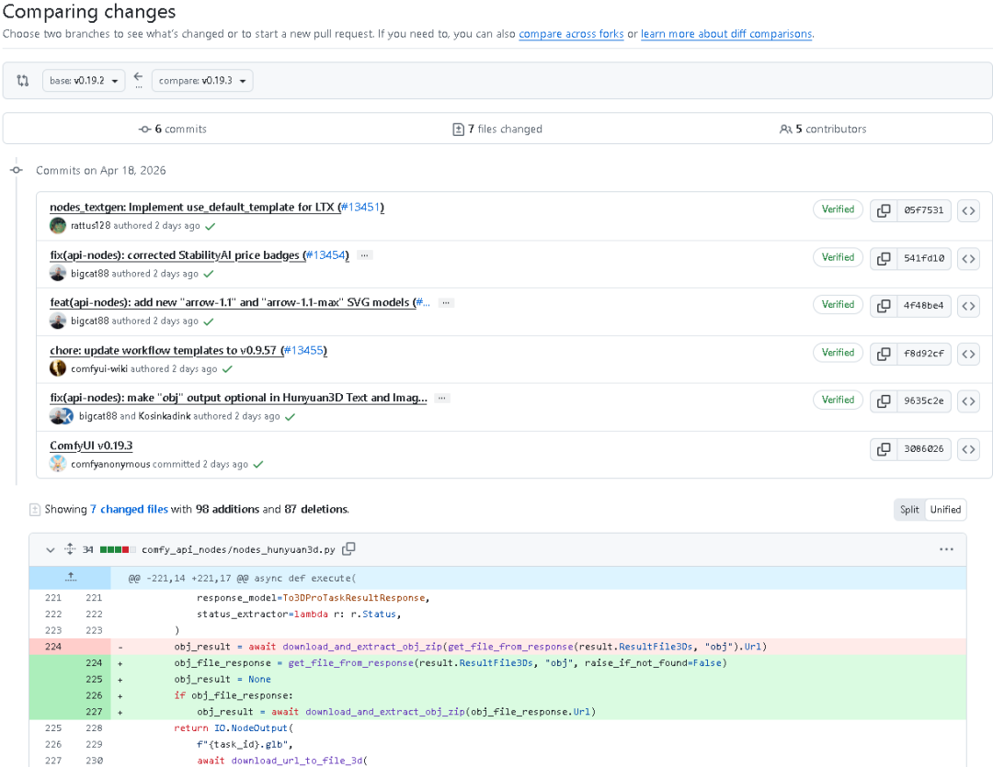
Task: Copy full SHA for commit 9635c2e
Action: click(x=884, y=401)
